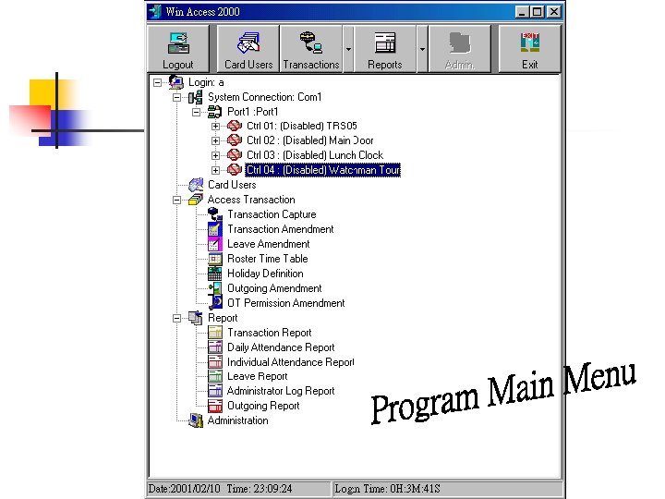Select the 'Administration' tree label
Screen dimensions: 665x499
pyautogui.click(x=238, y=420)
